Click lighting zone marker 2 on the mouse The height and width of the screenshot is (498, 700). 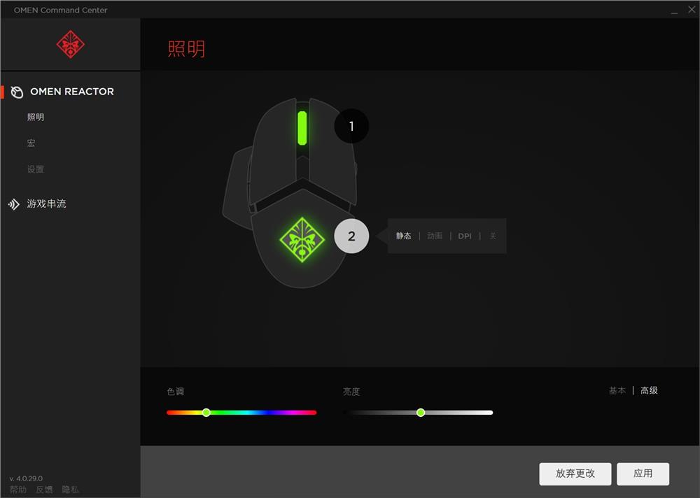[351, 236]
